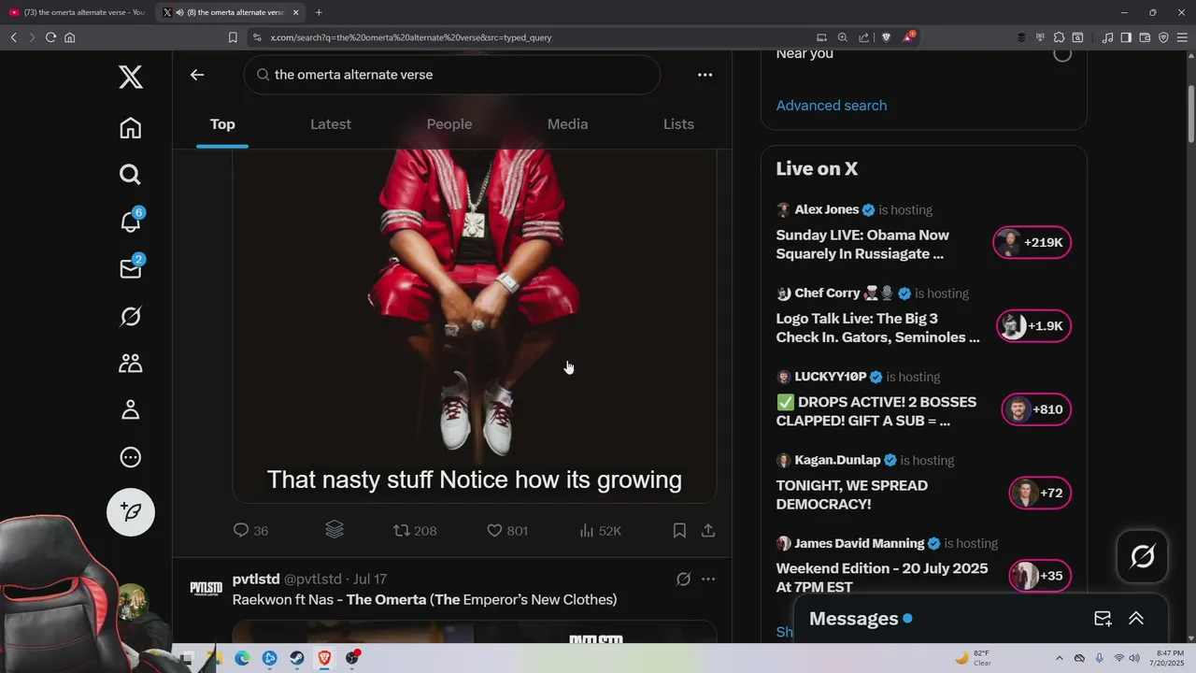This screenshot has height=673, width=1196.
Task: Click the +810 listeners pill
Action: click(x=1036, y=409)
